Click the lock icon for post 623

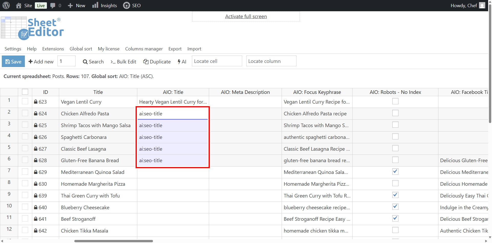tap(36, 102)
